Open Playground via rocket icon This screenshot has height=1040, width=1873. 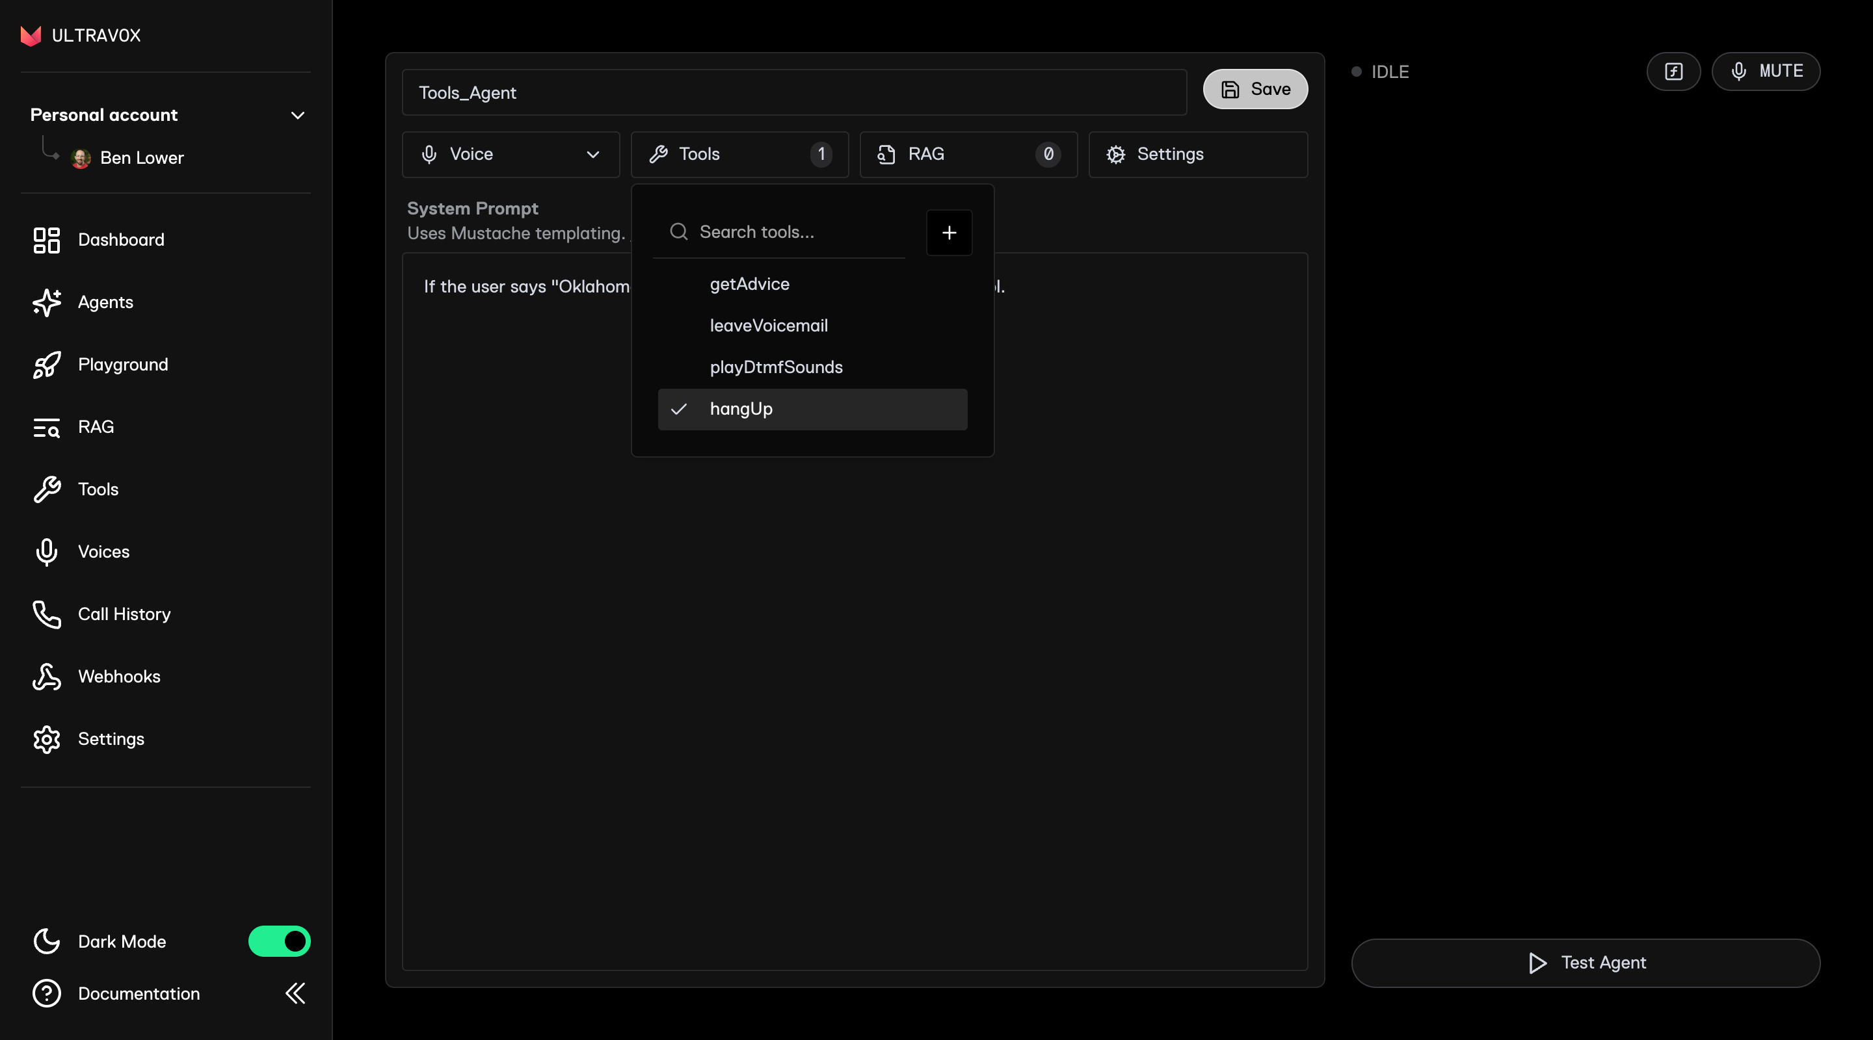click(x=47, y=365)
